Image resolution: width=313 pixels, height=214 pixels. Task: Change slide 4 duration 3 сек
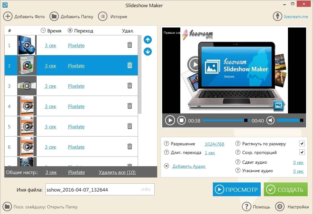(x=50, y=107)
